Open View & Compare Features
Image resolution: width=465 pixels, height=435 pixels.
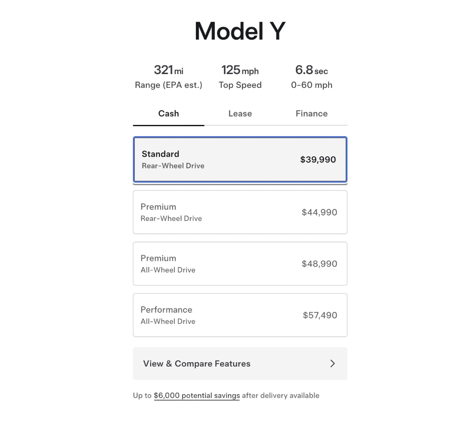196,364
